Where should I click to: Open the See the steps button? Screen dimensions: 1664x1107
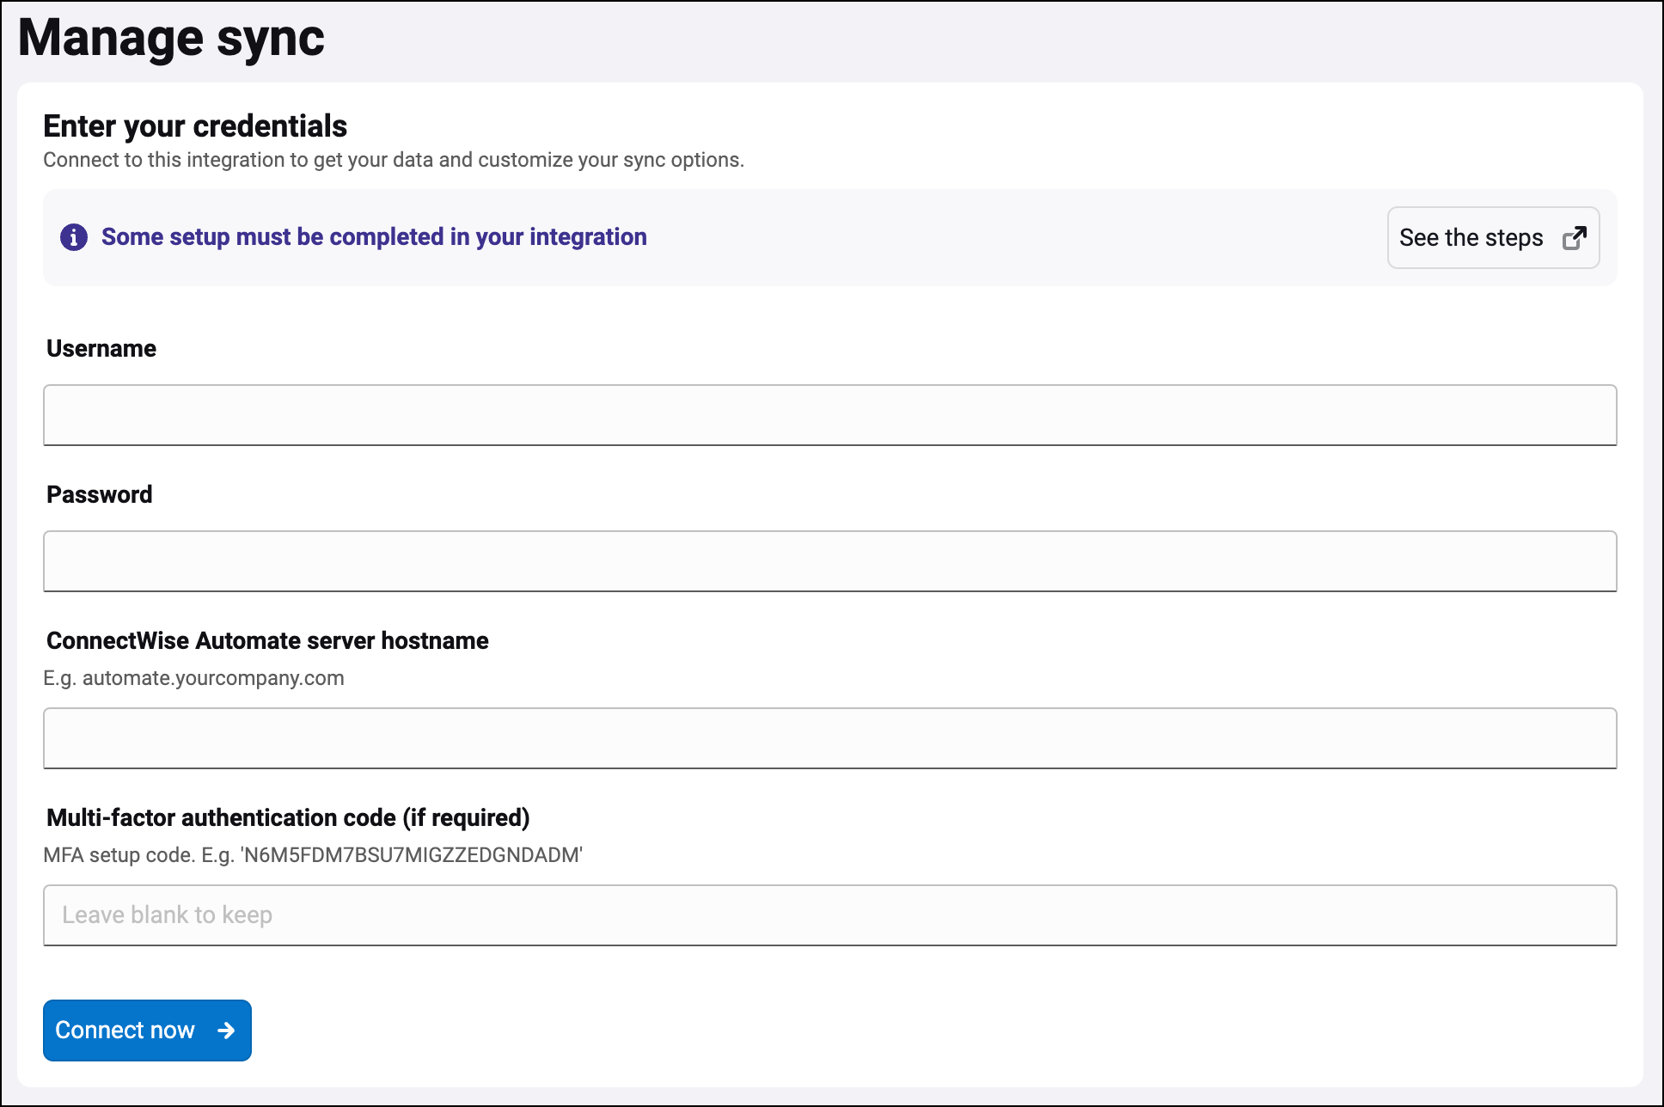point(1492,238)
